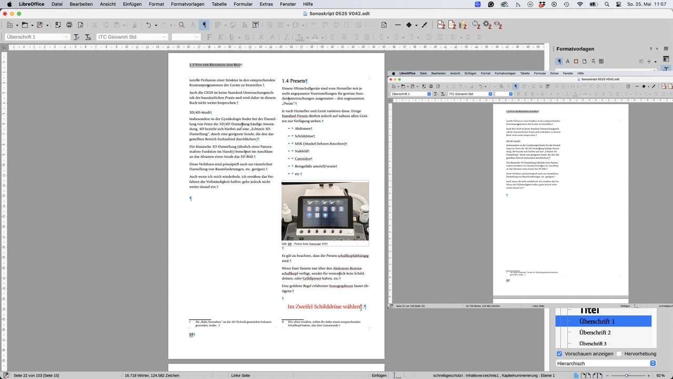Open the New document dropdown arrow

click(x=17, y=25)
